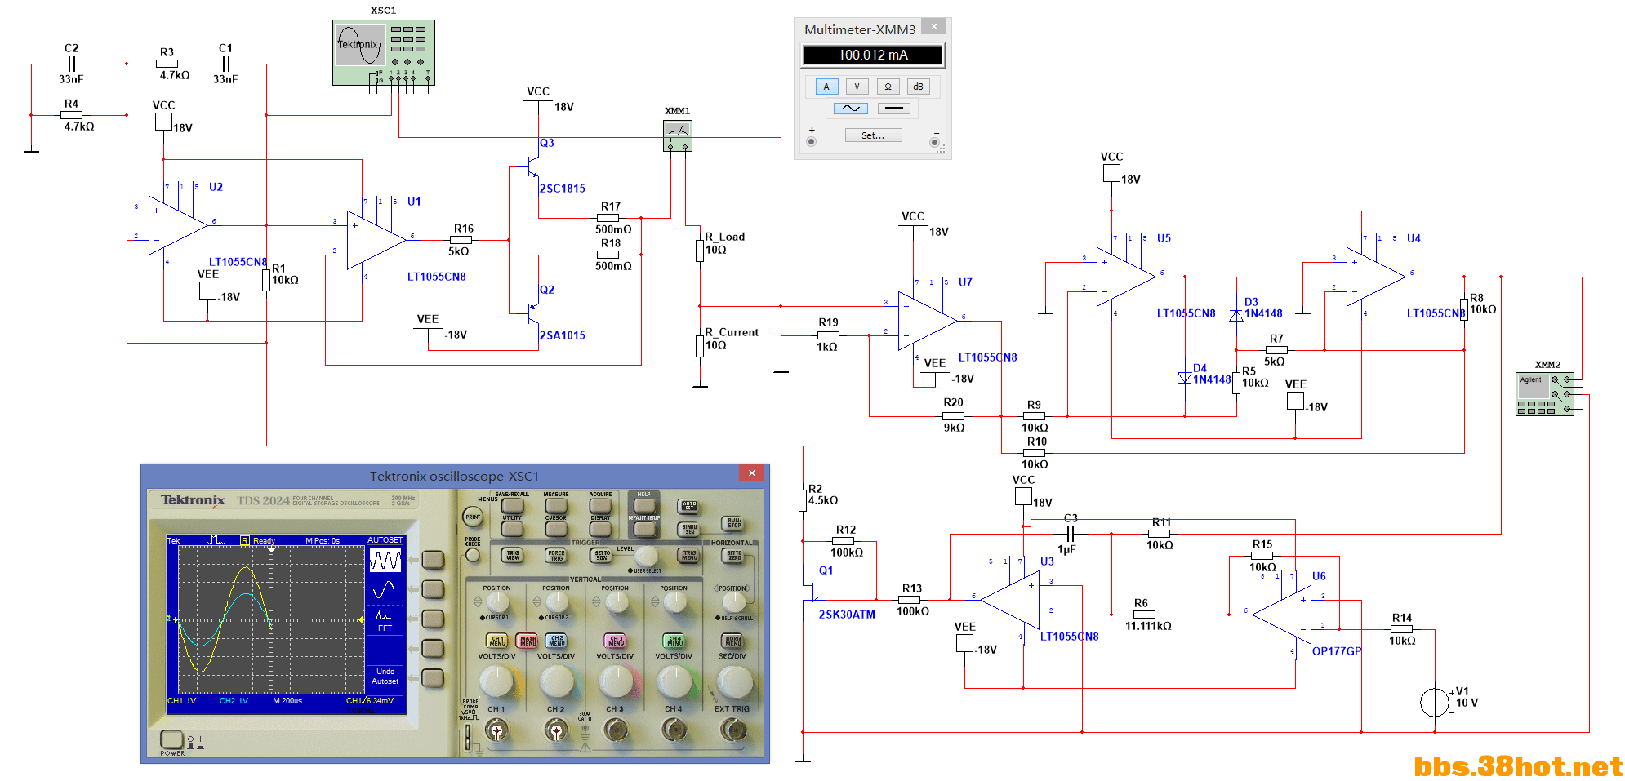The image size is (1625, 781).
Task: Click the CH1 vertical POSITION knob
Action: pyautogui.click(x=498, y=602)
